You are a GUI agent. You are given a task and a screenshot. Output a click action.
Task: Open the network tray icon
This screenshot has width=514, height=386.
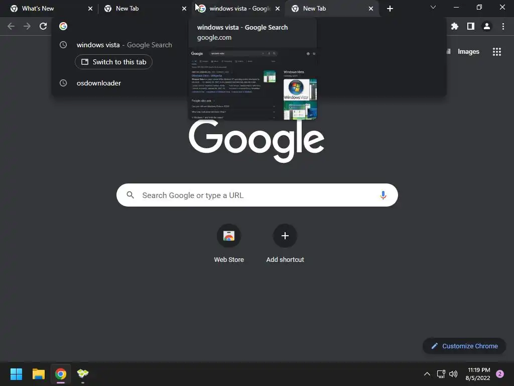[x=441, y=374]
